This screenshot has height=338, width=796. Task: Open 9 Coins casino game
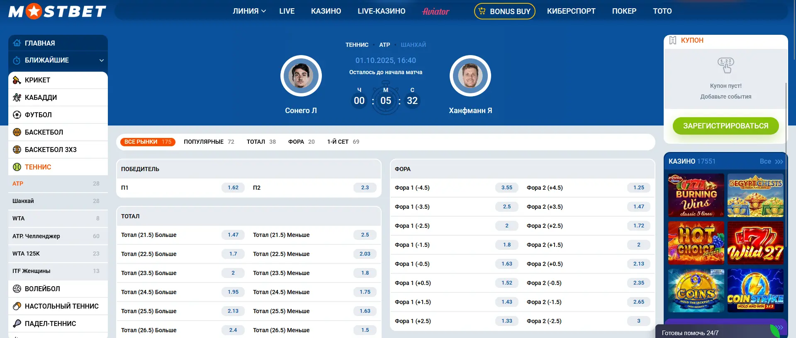(x=696, y=290)
